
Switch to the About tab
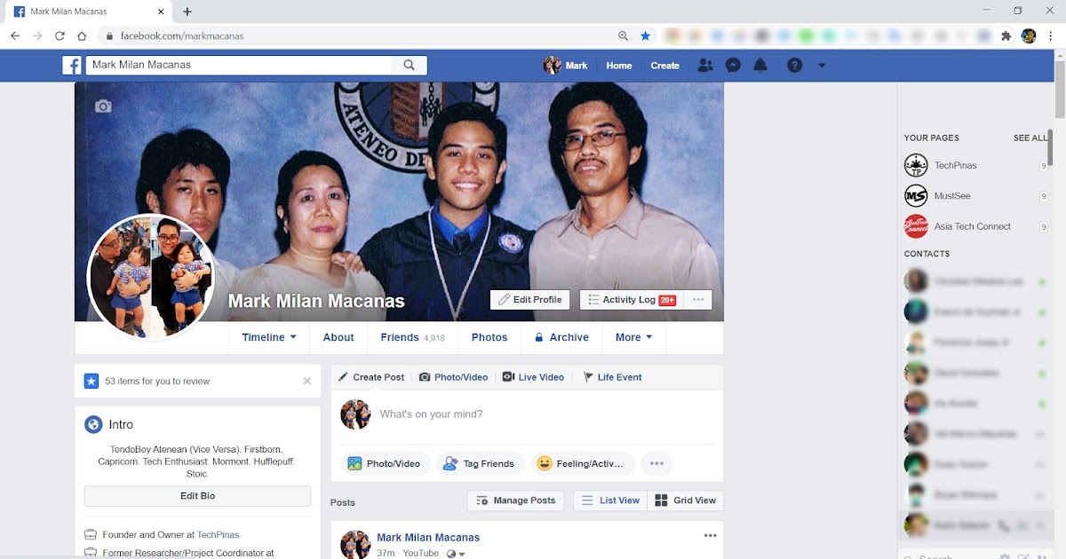338,337
